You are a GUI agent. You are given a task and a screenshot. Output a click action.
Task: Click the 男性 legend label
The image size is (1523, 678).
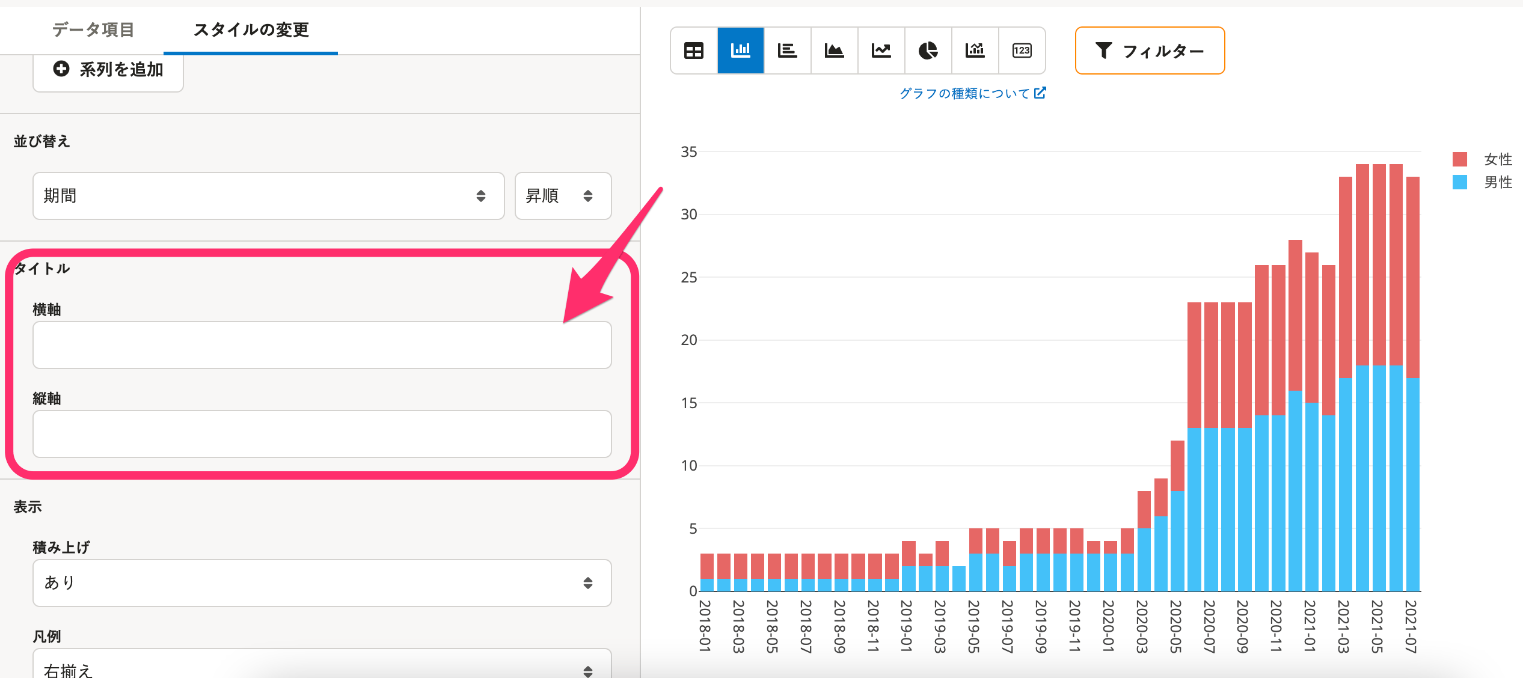pos(1498,182)
